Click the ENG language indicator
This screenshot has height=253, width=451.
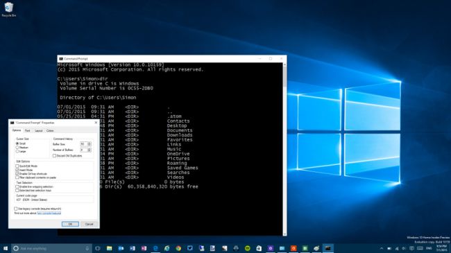[429, 248]
